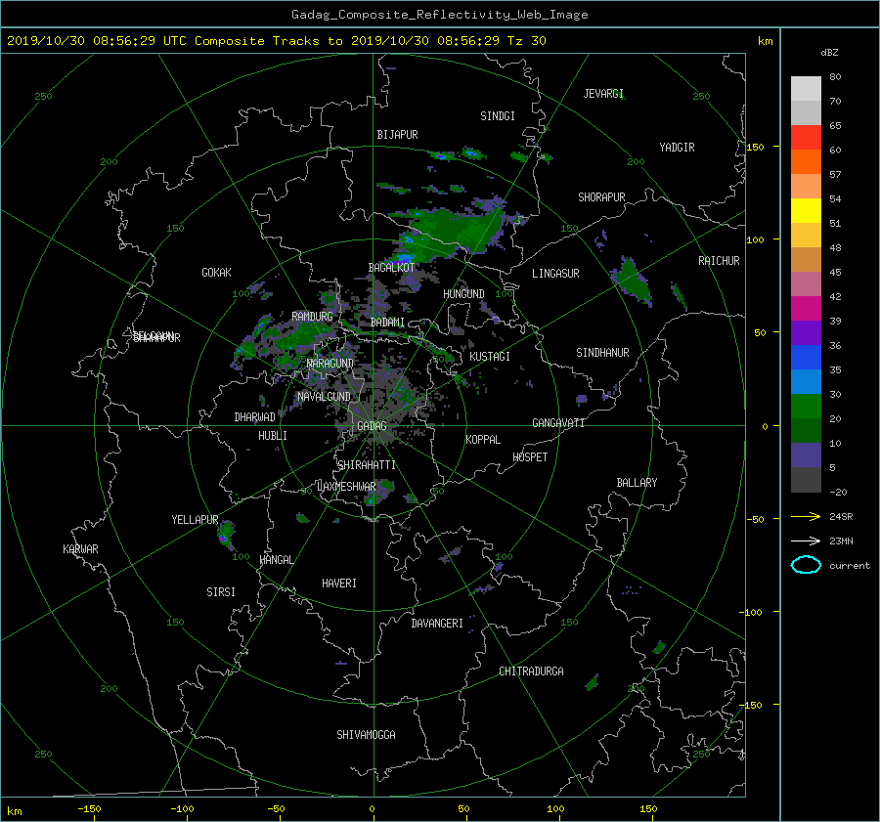Click the KOPPAL city label
The width and height of the screenshot is (880, 822).
(483, 440)
